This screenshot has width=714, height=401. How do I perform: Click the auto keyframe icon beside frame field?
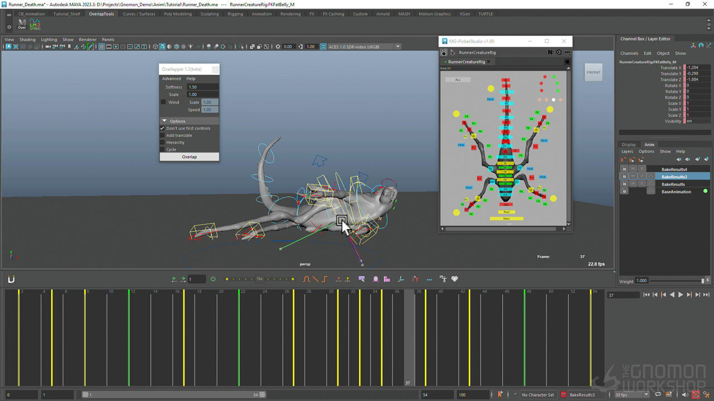[x=213, y=279]
